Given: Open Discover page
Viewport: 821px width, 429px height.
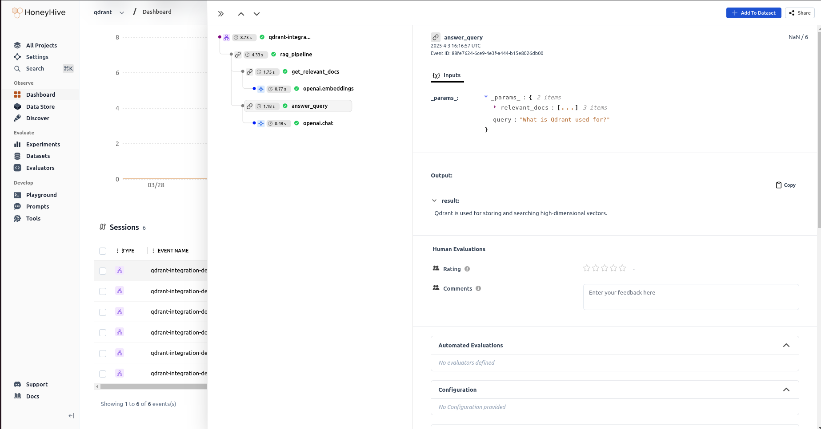Looking at the screenshot, I should (x=37, y=118).
